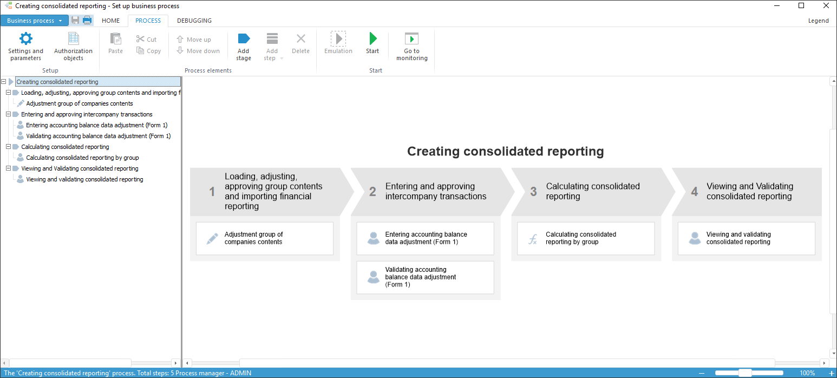
Task: Click zoom in plus in status bar
Action: click(x=831, y=373)
